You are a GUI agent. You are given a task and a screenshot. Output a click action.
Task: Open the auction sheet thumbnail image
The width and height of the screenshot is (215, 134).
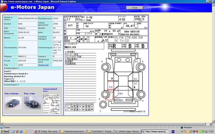[x=51, y=104]
